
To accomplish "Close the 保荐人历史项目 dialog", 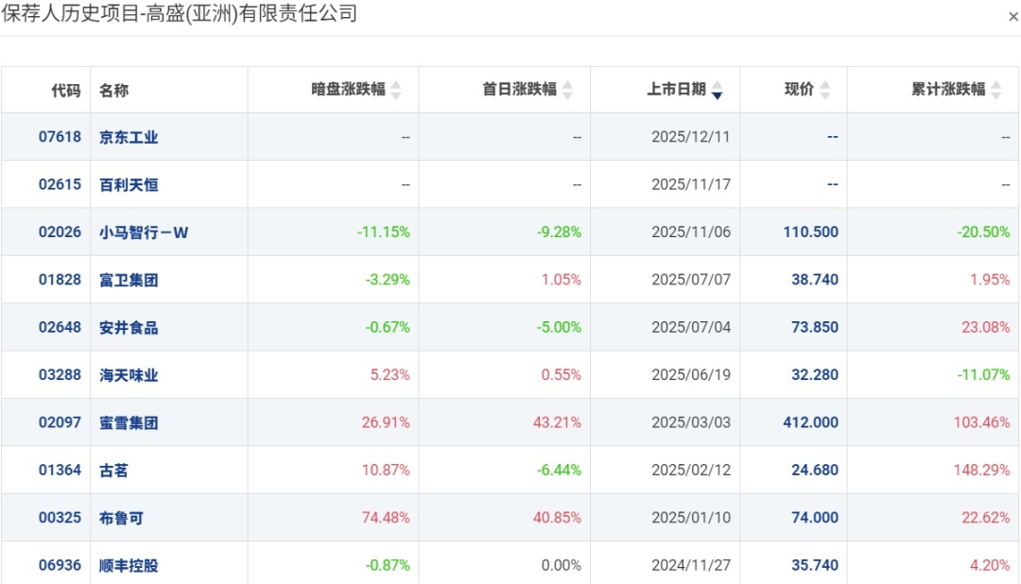I will click(1013, 17).
